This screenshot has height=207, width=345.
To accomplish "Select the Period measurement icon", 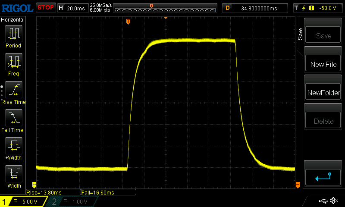I will (14, 34).
